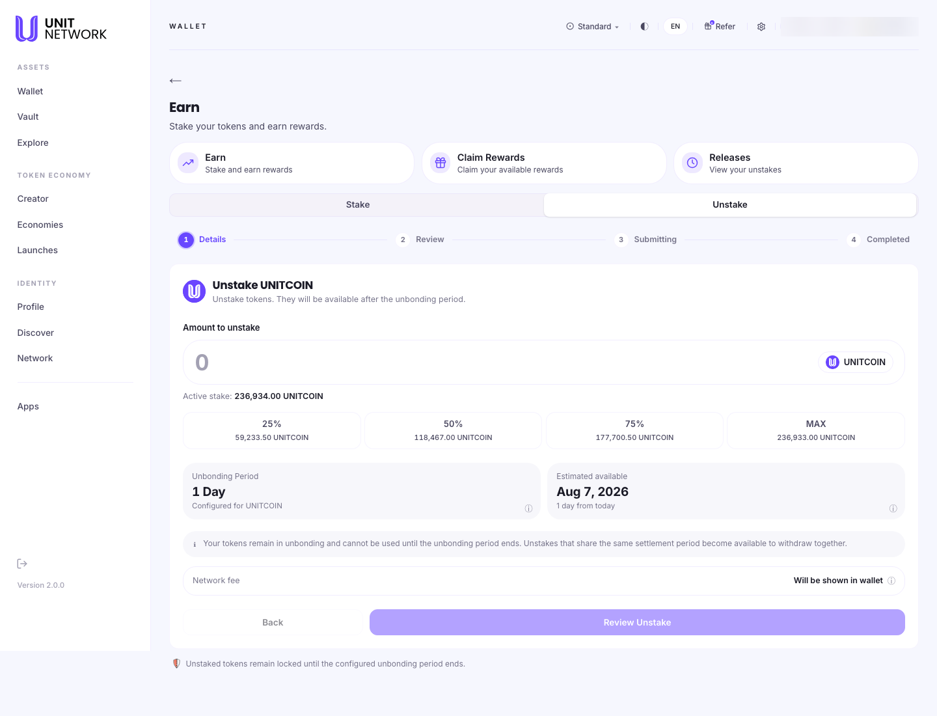The width and height of the screenshot is (937, 716).
Task: Switch to the Unstake tab
Action: (730, 204)
